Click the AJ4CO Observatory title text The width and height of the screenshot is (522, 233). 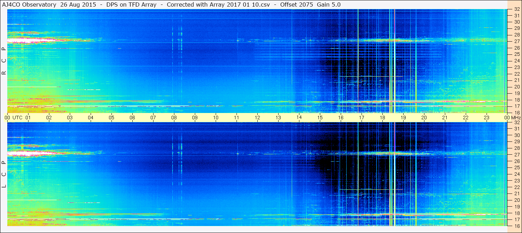29,5
